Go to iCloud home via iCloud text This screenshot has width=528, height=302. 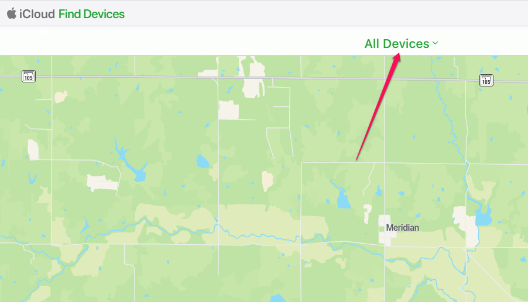point(37,14)
